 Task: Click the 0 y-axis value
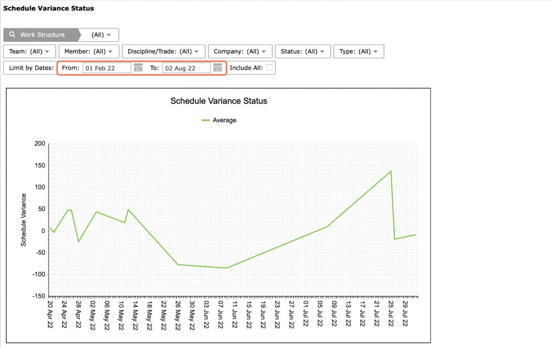pos(43,231)
